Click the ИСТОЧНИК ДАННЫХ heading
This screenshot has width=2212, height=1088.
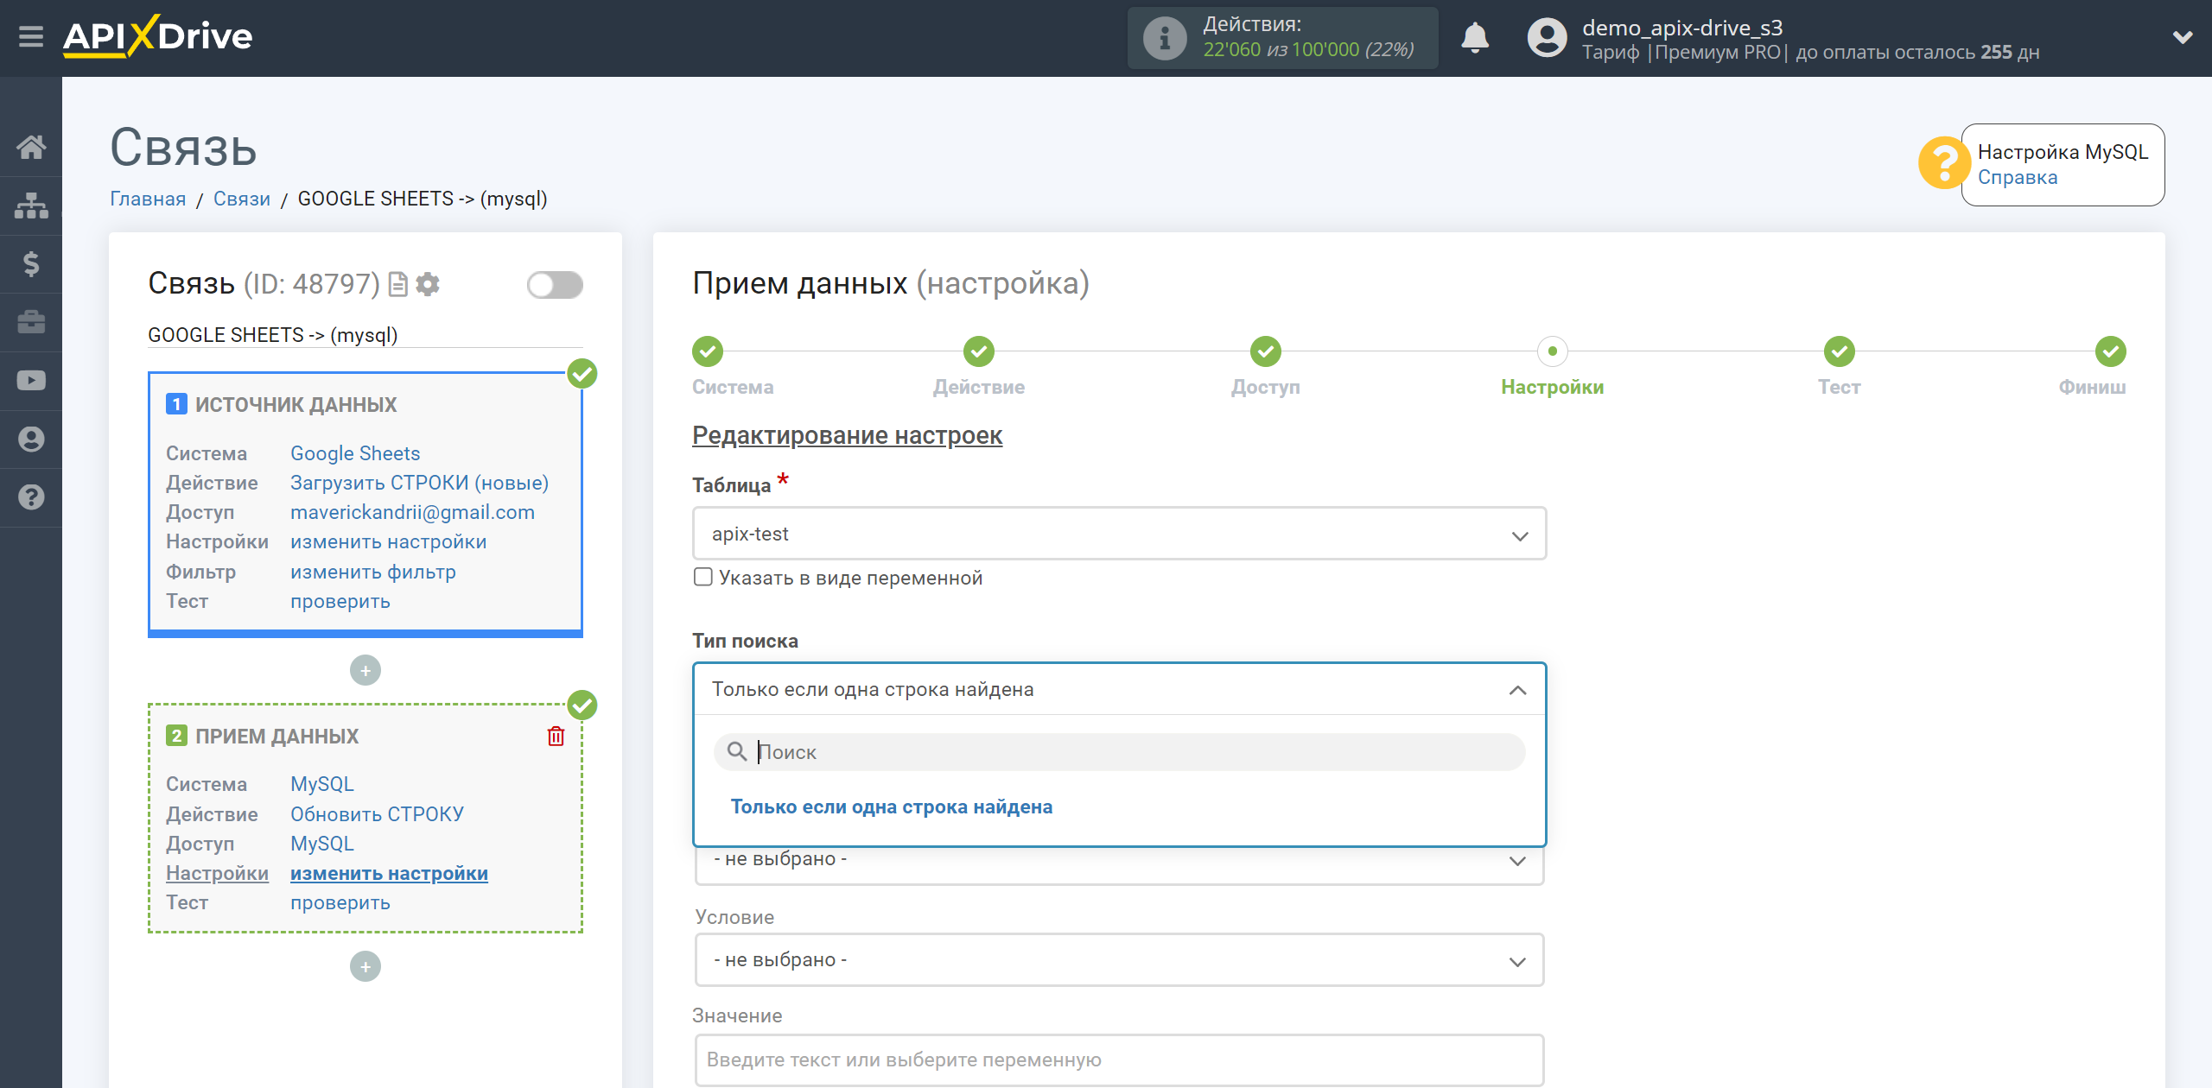tap(296, 404)
